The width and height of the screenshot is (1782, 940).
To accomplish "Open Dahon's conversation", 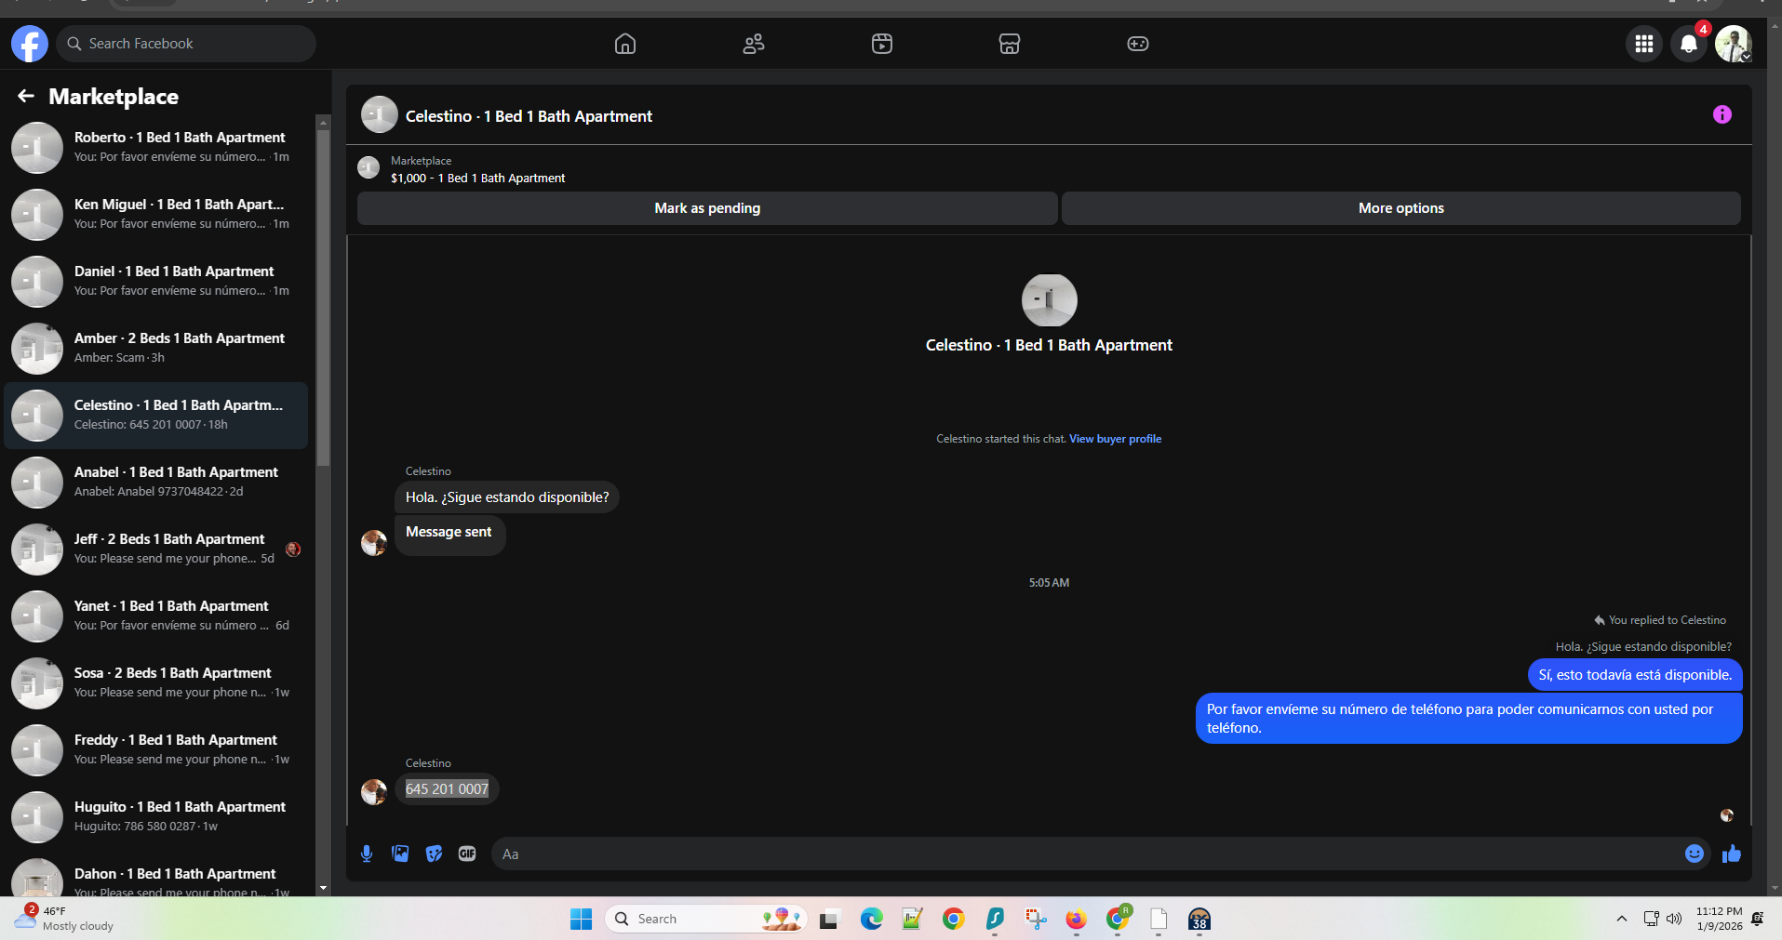I will [x=156, y=875].
